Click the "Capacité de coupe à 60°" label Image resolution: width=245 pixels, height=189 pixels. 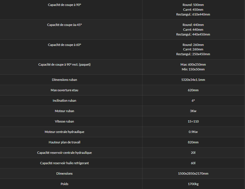click(x=64, y=45)
